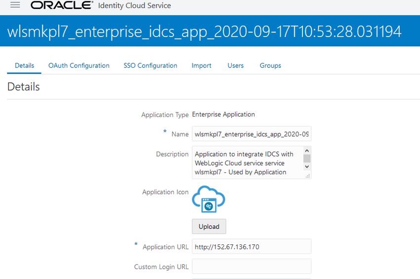Click the Identity Cloud Service title text

[134, 5]
